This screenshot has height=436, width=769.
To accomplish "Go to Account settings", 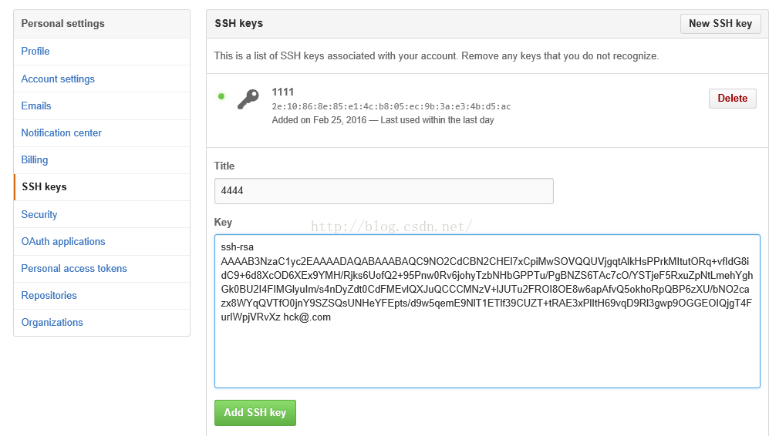I will point(58,79).
